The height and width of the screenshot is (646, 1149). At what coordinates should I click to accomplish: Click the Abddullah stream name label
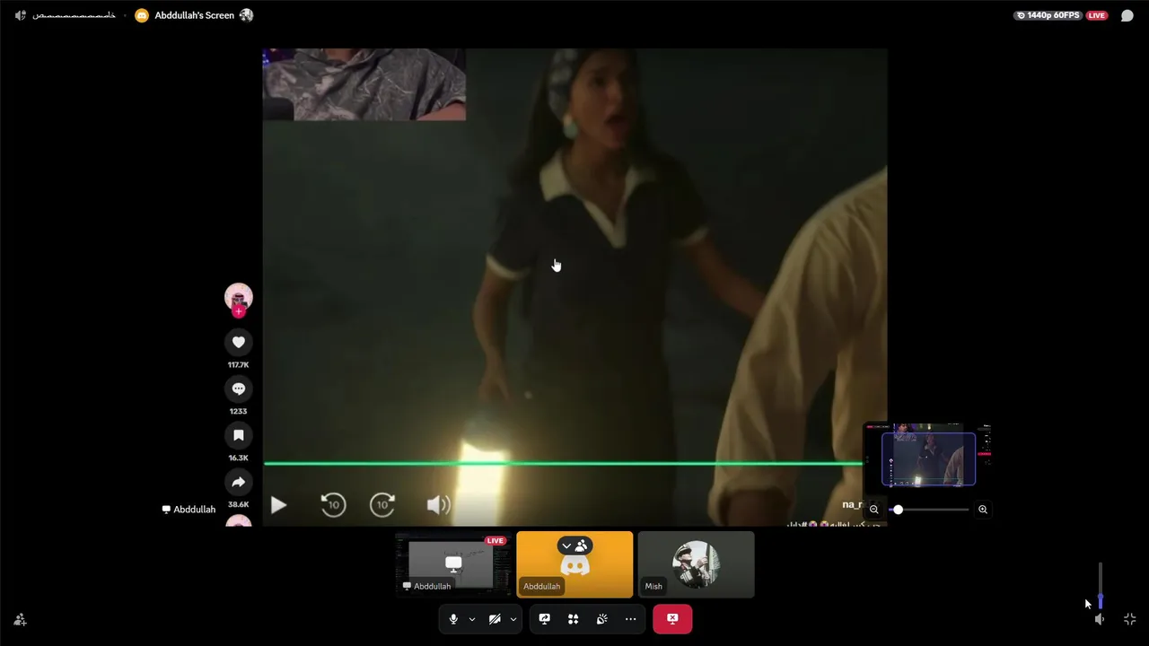pyautogui.click(x=189, y=510)
